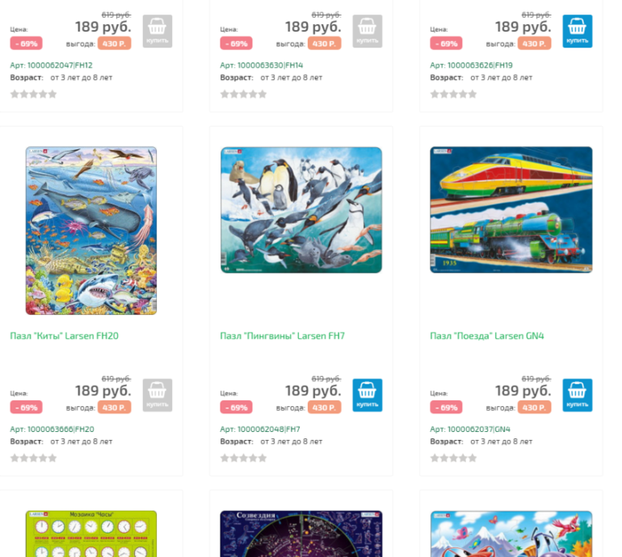Click grey basket for item FH14
Viewport: 622px width, 557px height.
point(368,31)
